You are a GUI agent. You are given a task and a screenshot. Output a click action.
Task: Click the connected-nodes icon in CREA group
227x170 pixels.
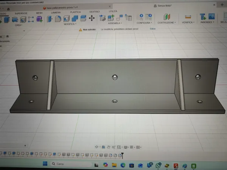click(x=31, y=19)
